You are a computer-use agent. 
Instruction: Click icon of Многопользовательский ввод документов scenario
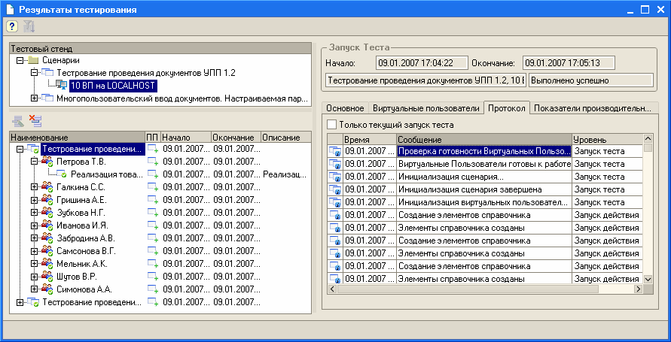(48, 98)
